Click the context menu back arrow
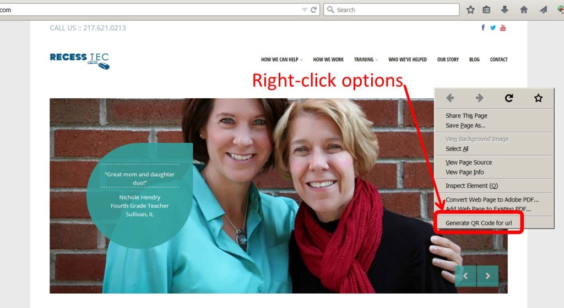Image resolution: width=564 pixels, height=308 pixels. (x=450, y=98)
